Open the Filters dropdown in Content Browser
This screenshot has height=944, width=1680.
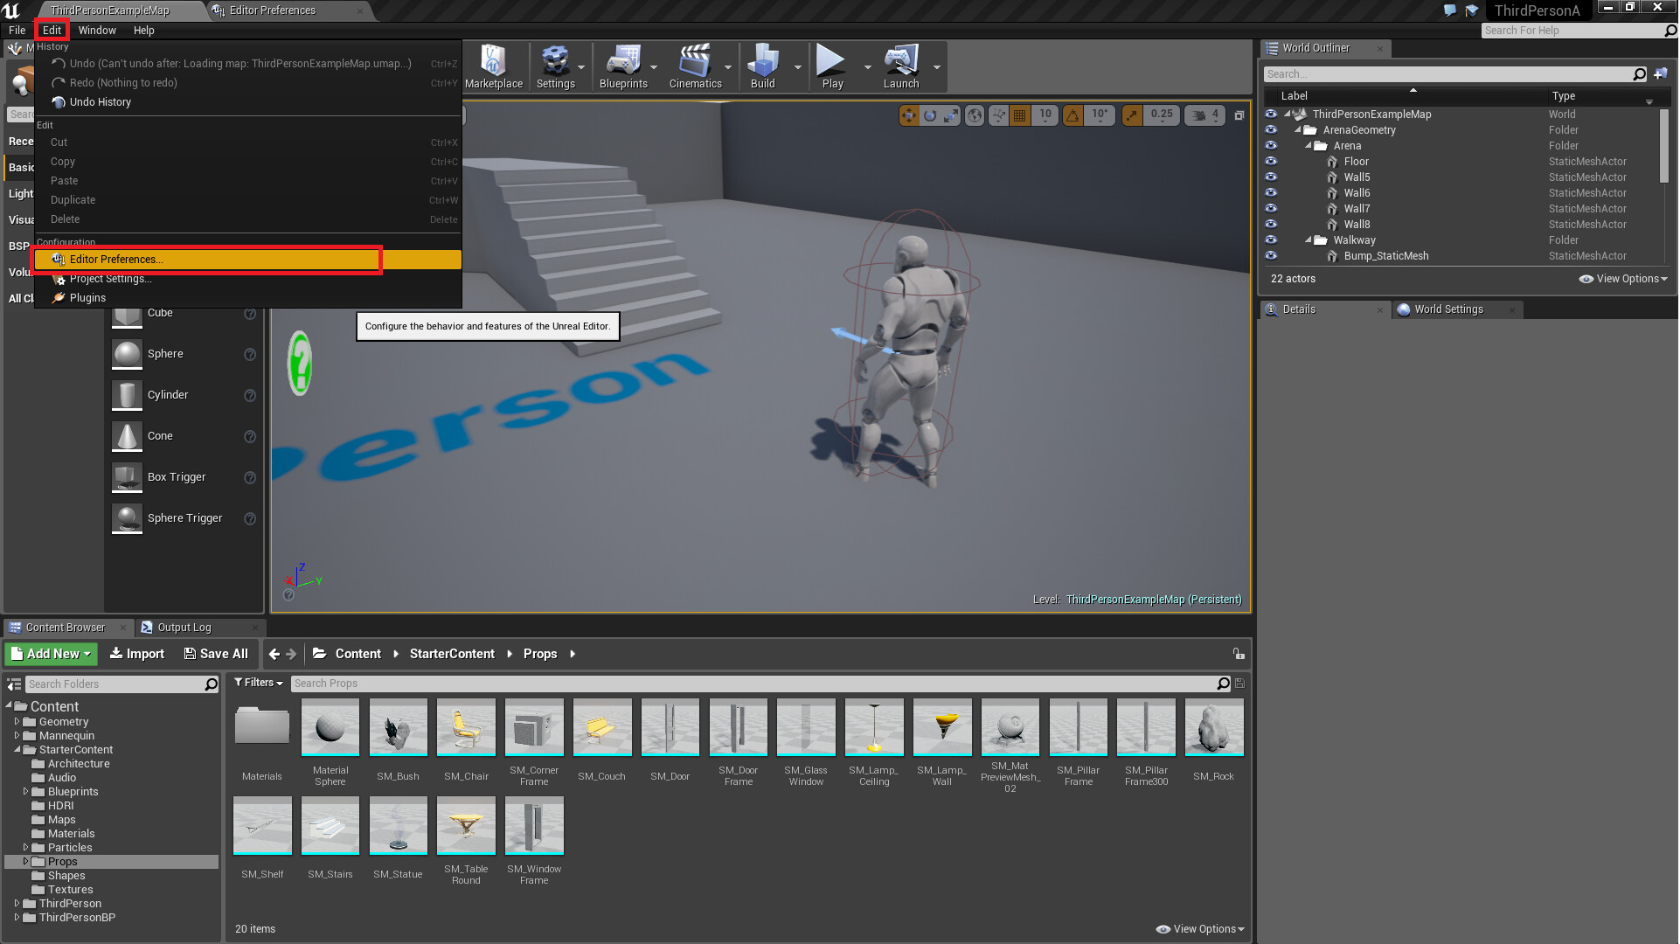point(259,683)
